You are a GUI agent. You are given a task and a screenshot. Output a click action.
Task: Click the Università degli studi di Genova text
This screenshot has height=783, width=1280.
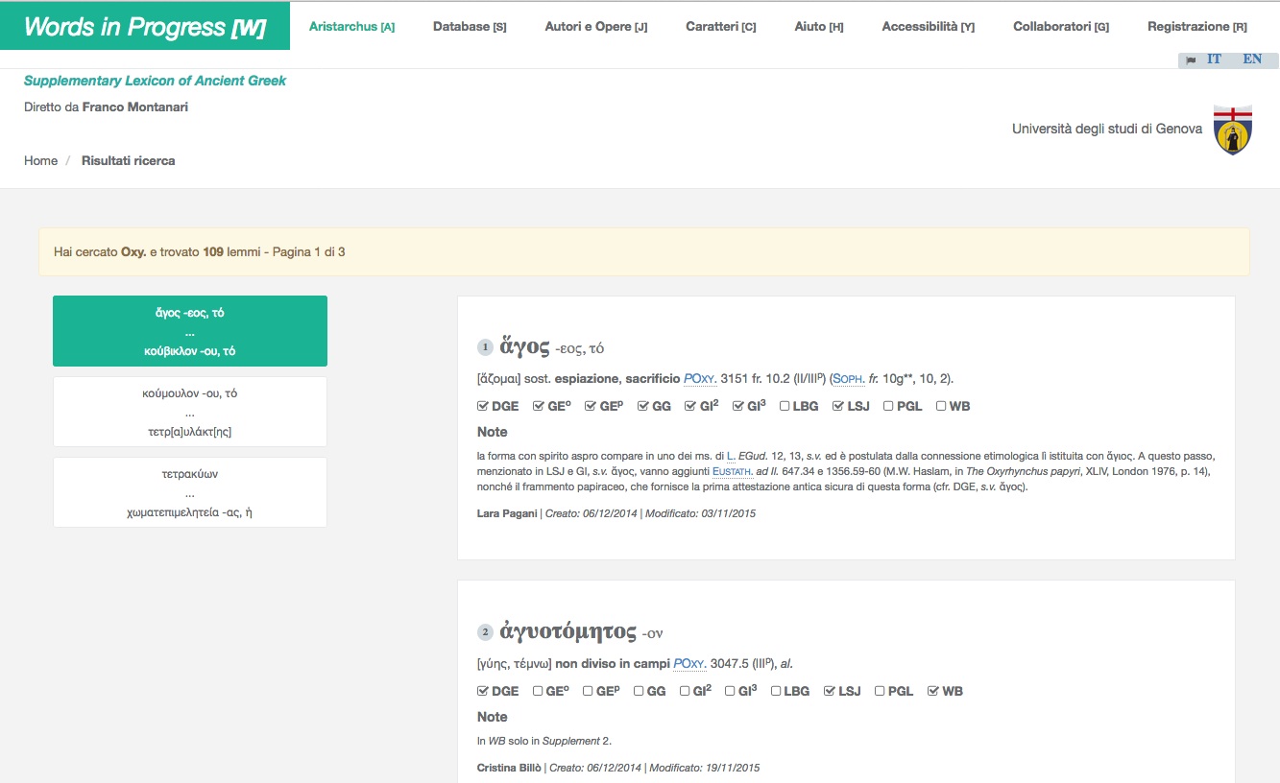(1107, 129)
